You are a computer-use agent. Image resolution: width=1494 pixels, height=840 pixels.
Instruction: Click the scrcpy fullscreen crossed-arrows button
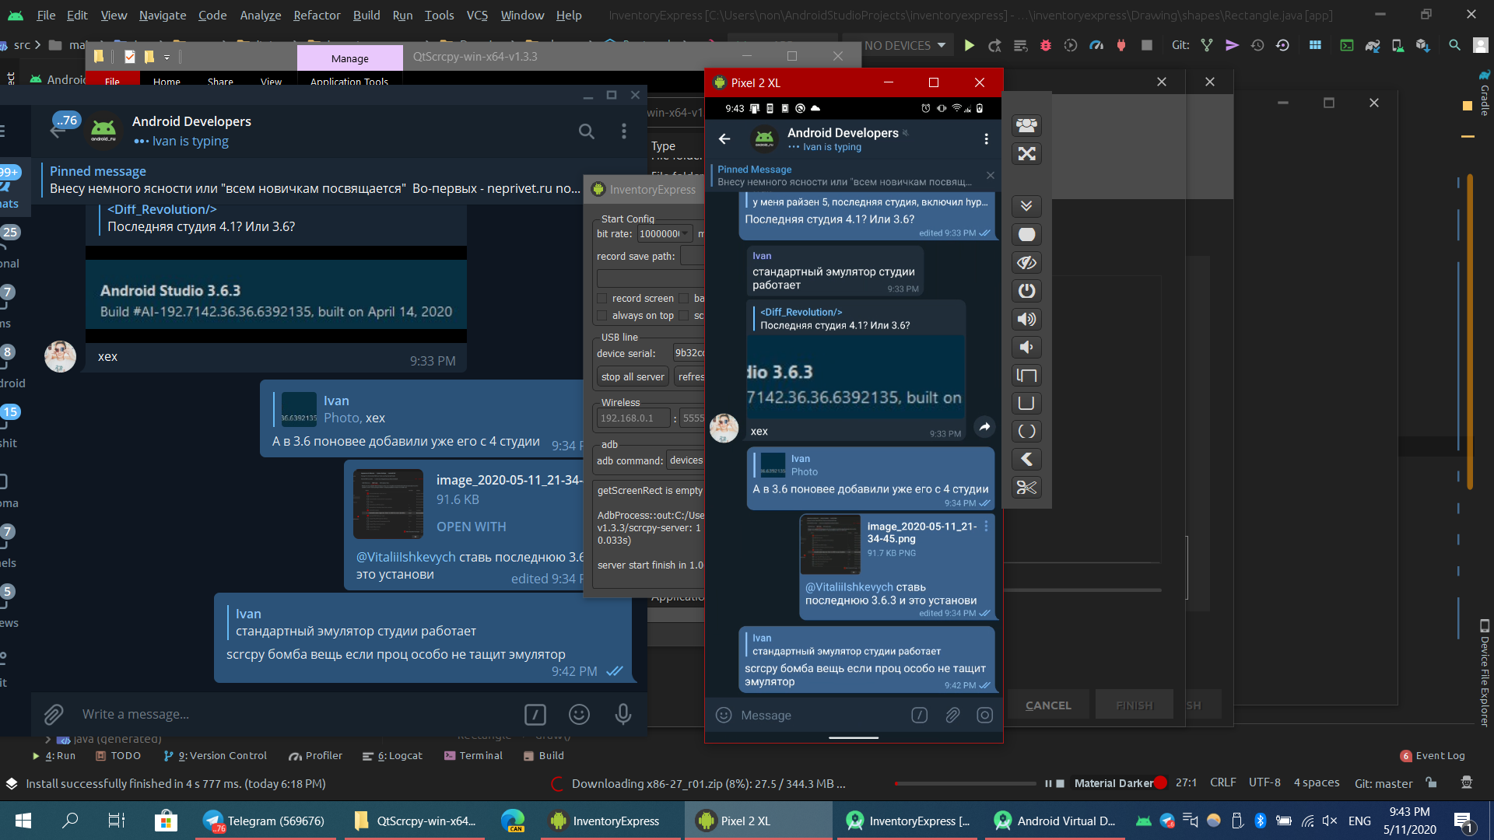tap(1026, 154)
